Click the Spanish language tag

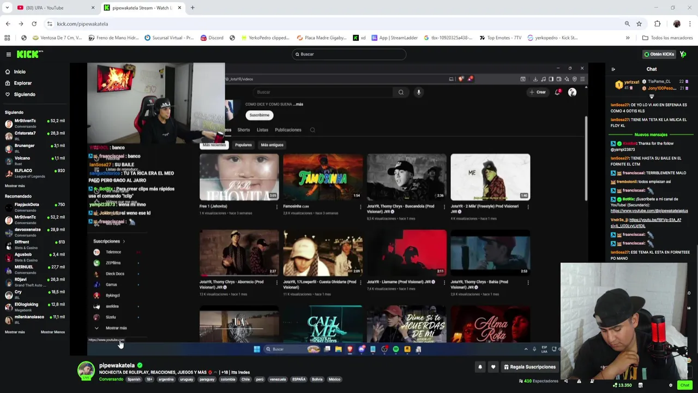[134, 379]
